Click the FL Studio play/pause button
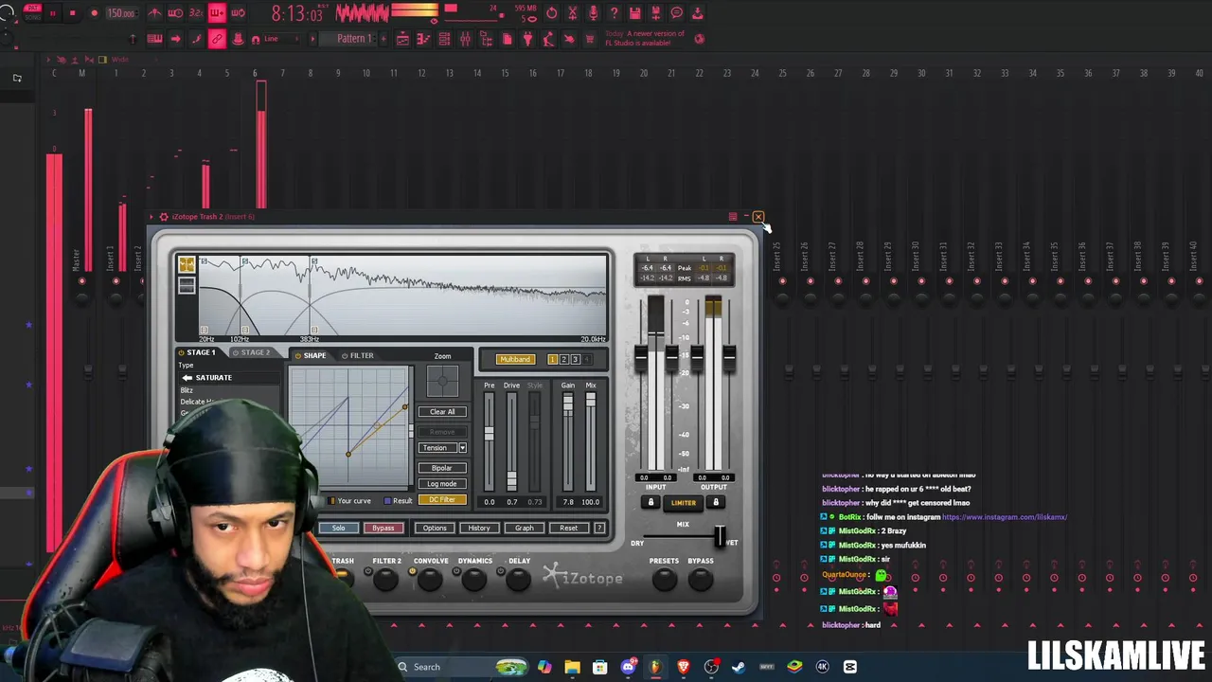Screen dimensions: 1212x682 click(53, 13)
